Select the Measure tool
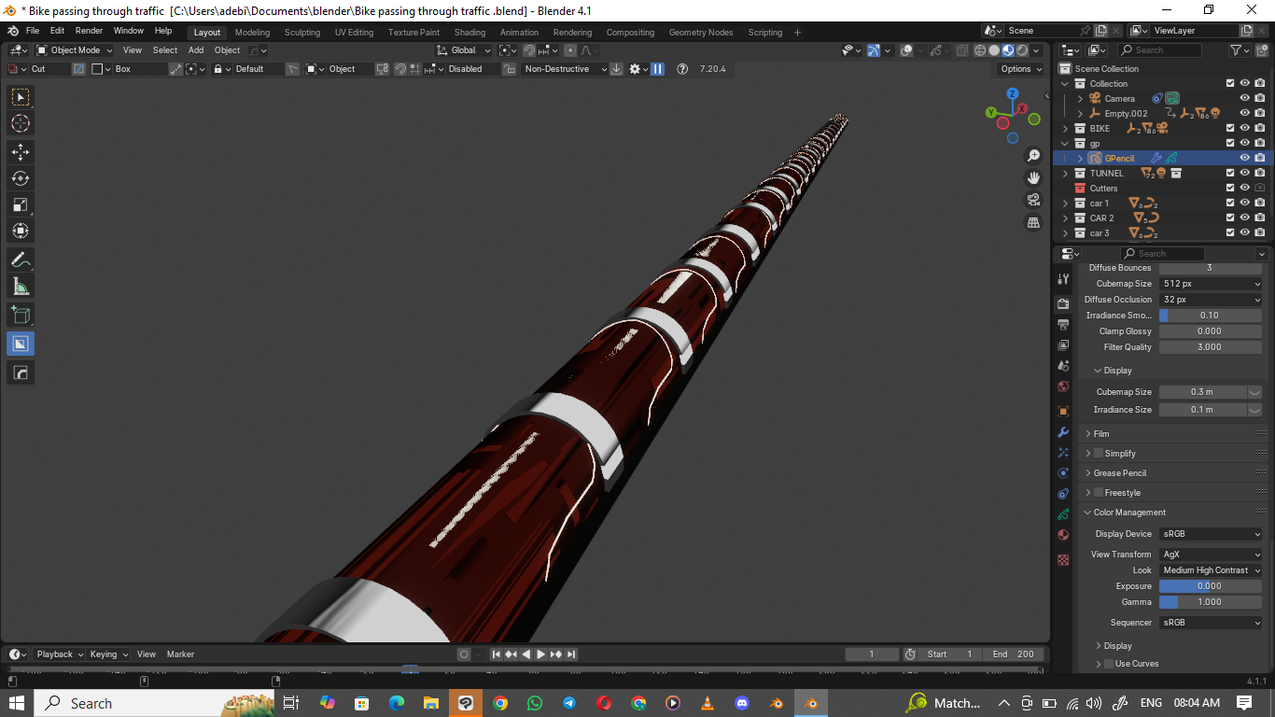Screen dimensions: 1275x717 pos(21,287)
